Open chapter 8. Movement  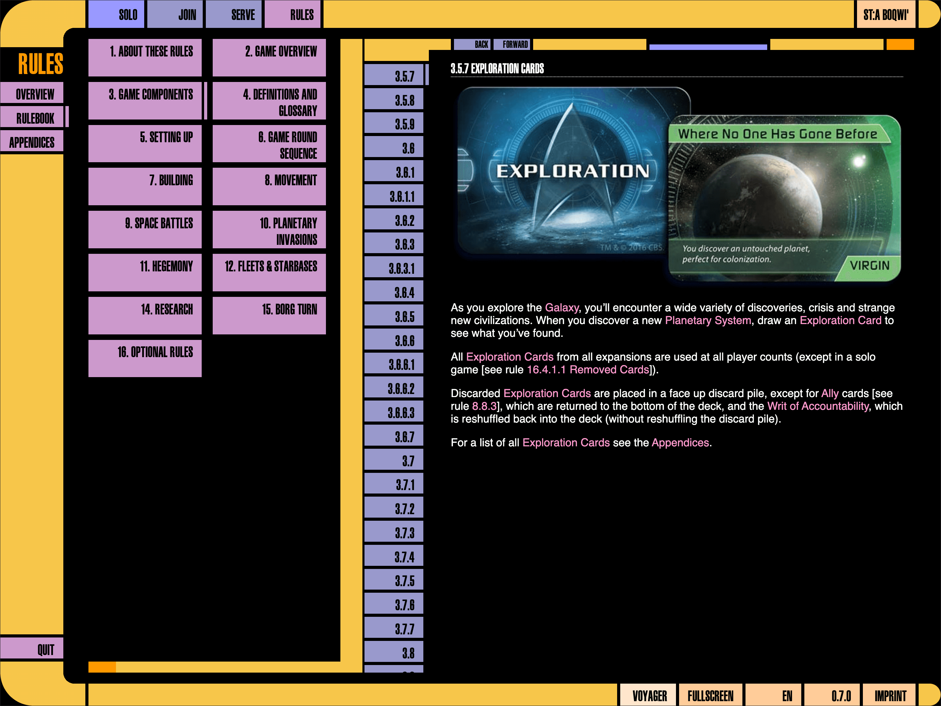click(x=269, y=187)
